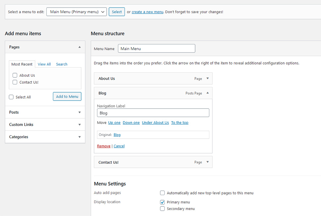
Task: Move Blog item Down one
Action: click(131, 123)
